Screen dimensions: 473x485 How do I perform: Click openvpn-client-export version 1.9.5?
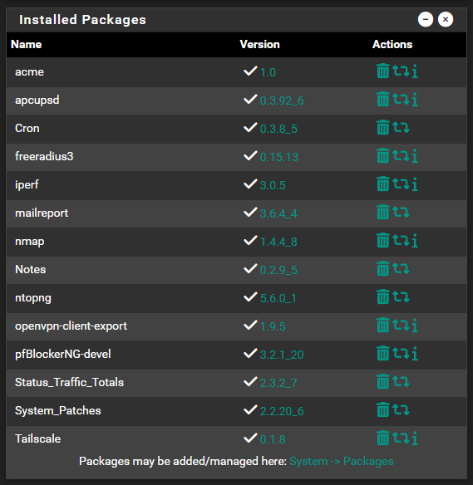(x=273, y=326)
